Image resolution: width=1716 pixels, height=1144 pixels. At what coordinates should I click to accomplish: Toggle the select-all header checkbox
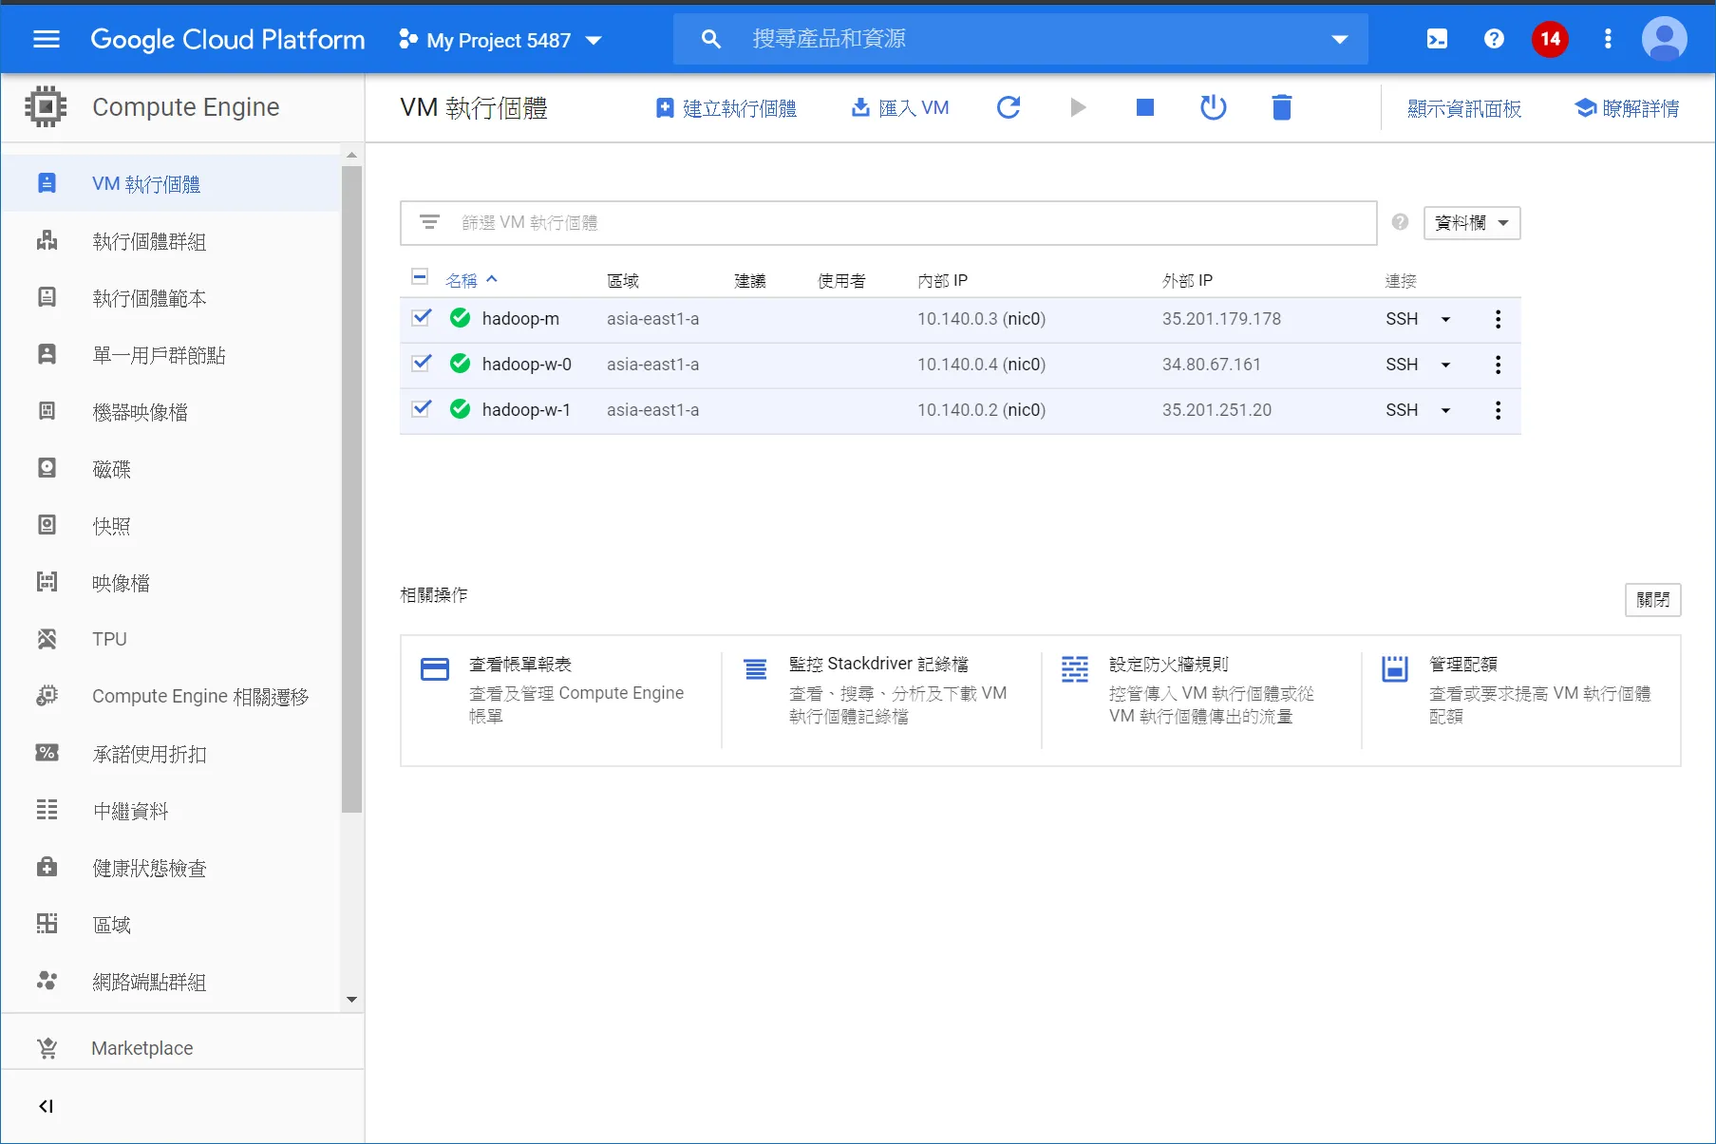point(420,277)
